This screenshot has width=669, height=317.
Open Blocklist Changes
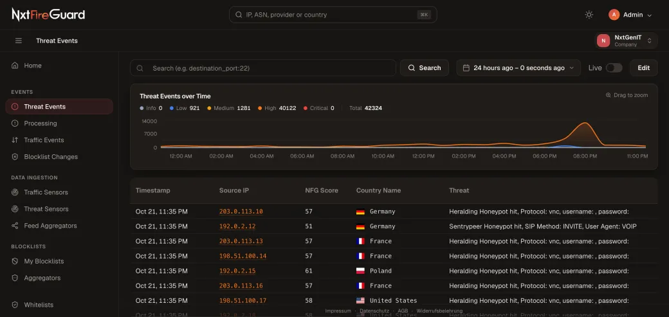coord(59,157)
